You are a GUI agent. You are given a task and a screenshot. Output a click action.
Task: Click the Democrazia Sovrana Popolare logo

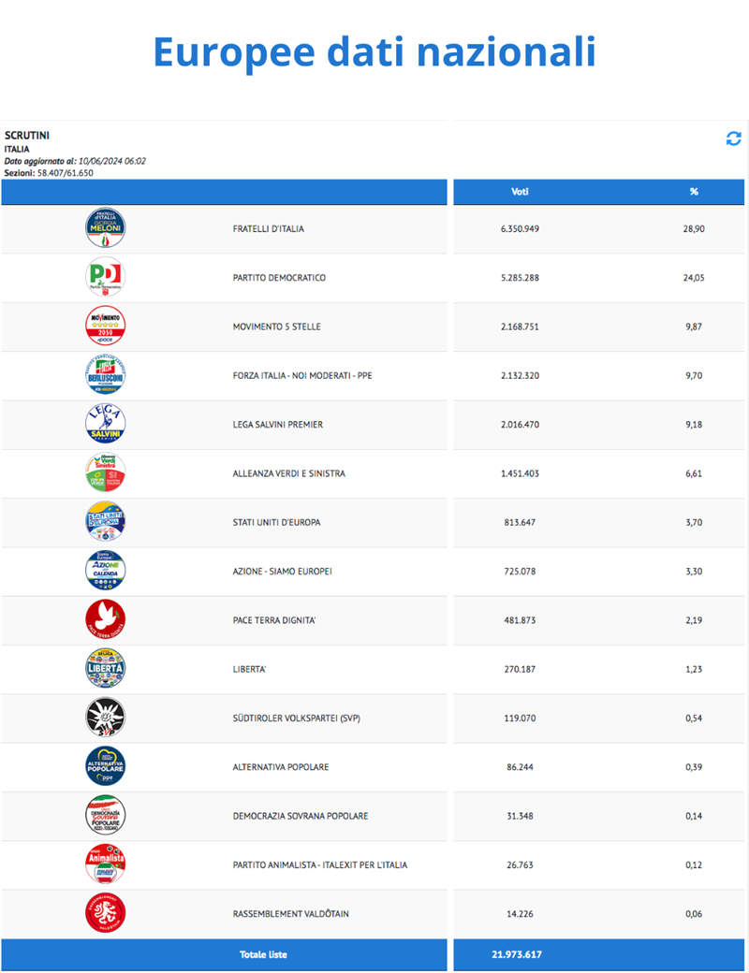pyautogui.click(x=105, y=816)
